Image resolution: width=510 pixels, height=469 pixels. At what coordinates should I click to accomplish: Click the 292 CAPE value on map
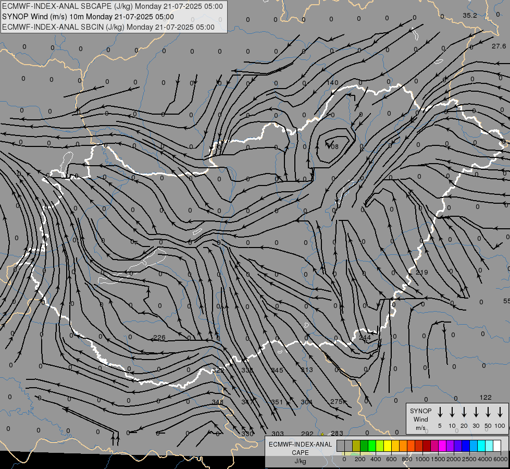307,434
